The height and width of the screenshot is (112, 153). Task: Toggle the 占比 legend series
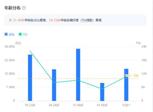10,34
